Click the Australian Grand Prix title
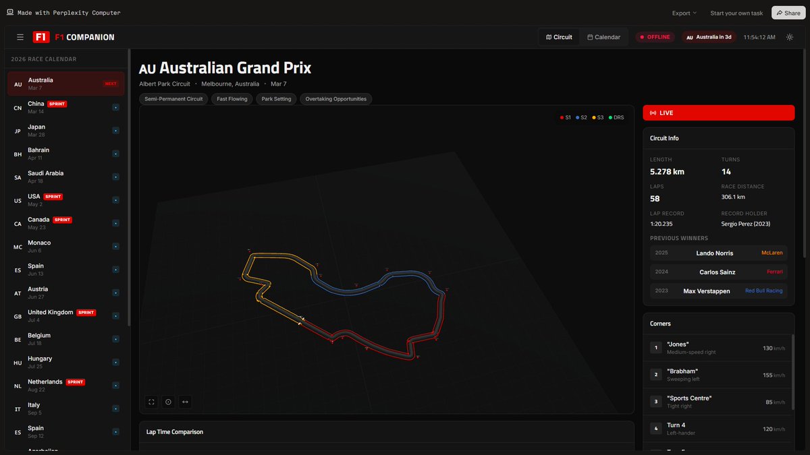 tap(235, 68)
